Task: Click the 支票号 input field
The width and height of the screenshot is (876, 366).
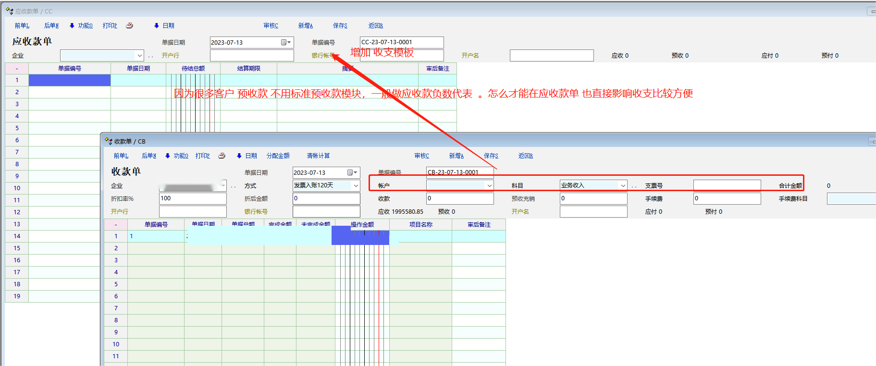Action: 727,185
